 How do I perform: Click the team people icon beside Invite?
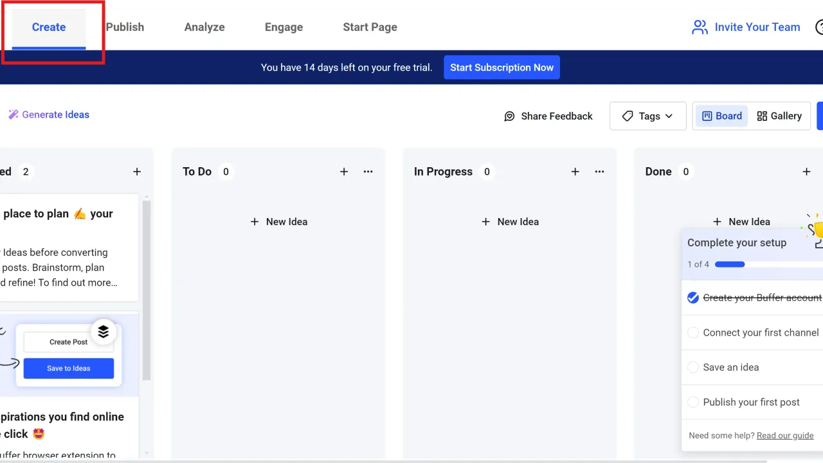point(700,27)
